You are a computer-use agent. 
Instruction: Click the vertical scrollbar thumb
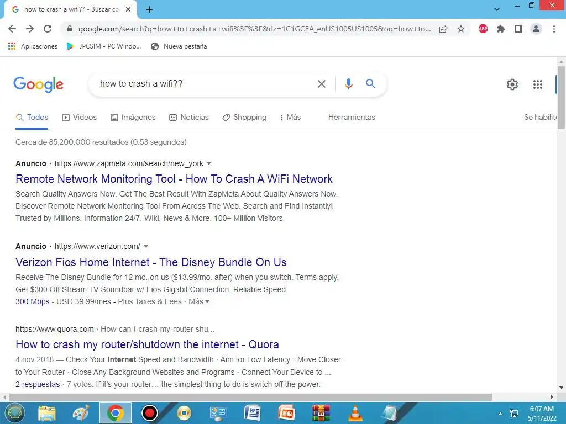(561, 97)
